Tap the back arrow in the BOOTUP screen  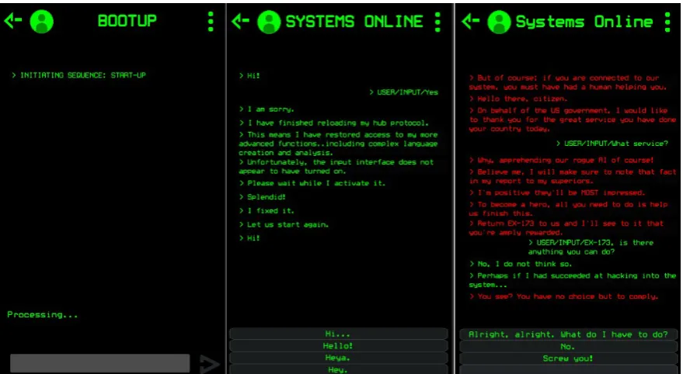point(13,20)
